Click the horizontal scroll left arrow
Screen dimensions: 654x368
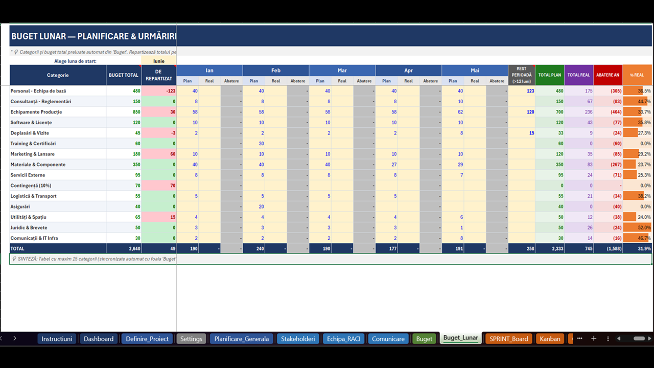619,338
